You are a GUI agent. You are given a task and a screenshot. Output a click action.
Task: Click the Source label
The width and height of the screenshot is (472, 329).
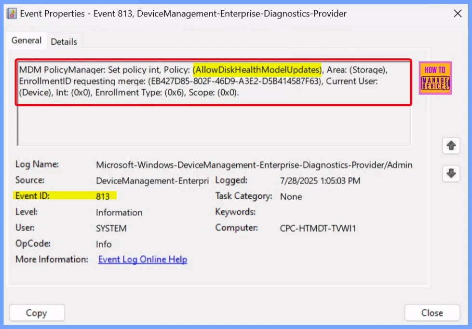click(30, 180)
